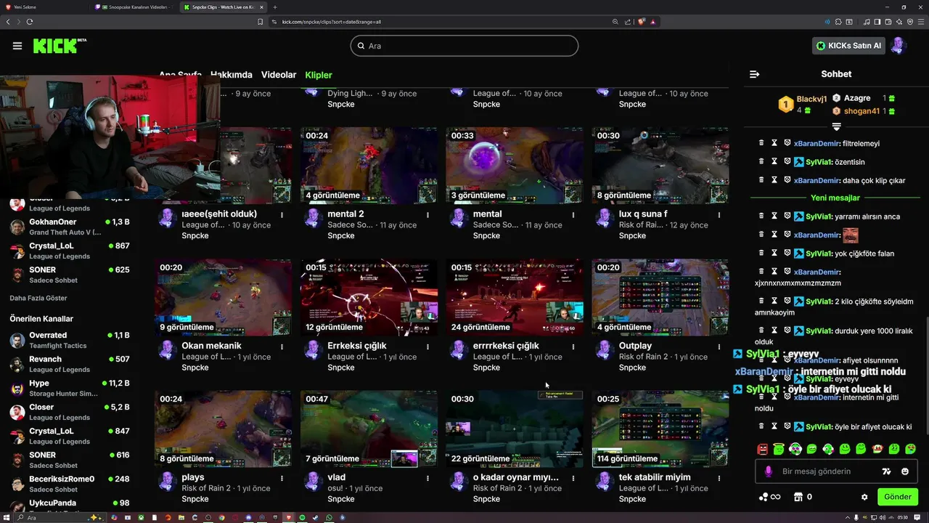Click the Yeni mesajlar divider label
This screenshot has width=929, height=523.
point(835,198)
